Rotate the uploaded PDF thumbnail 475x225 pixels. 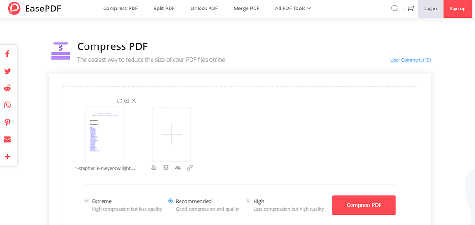120,101
